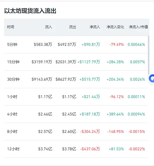154x166 pixels.
Task: Click the 0.0026% ratio value
Action: click(137, 79)
